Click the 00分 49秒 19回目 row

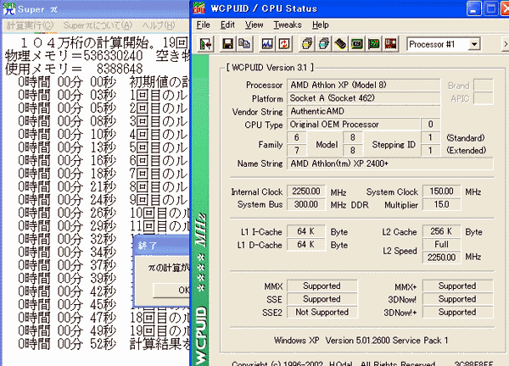[x=103, y=331]
